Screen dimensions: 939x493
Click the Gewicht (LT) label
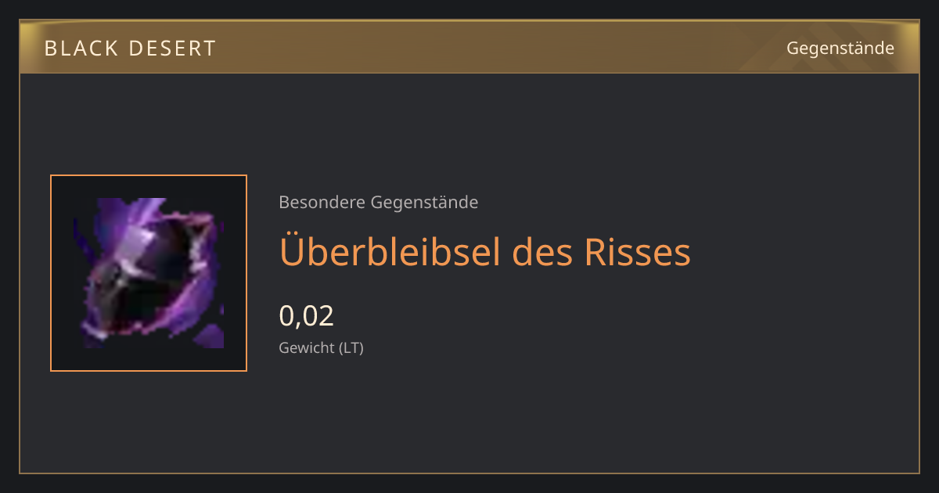[322, 347]
